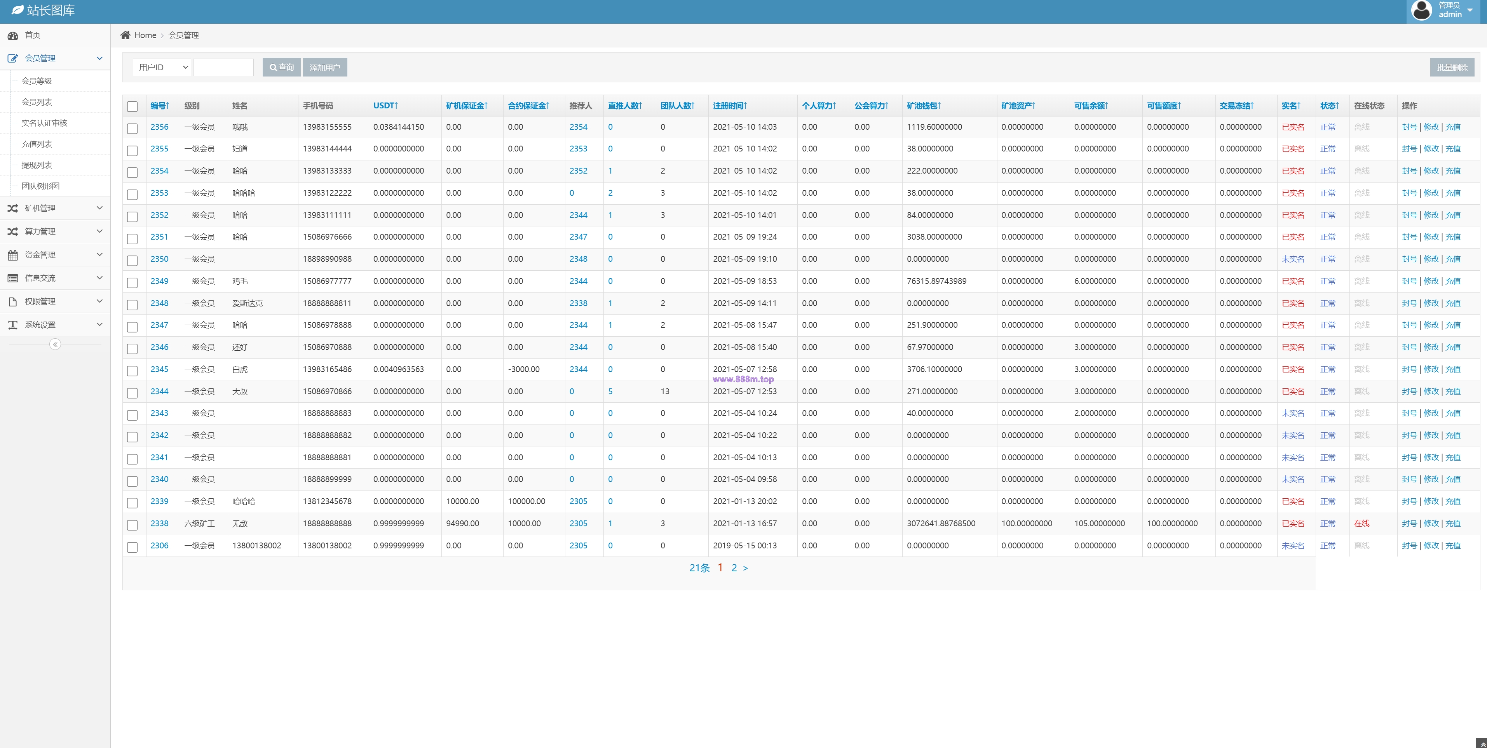Click the Home breadcrumb link
This screenshot has width=1487, height=748.
point(145,35)
